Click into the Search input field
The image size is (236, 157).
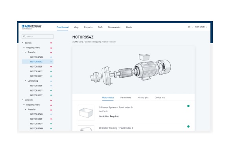39,37
